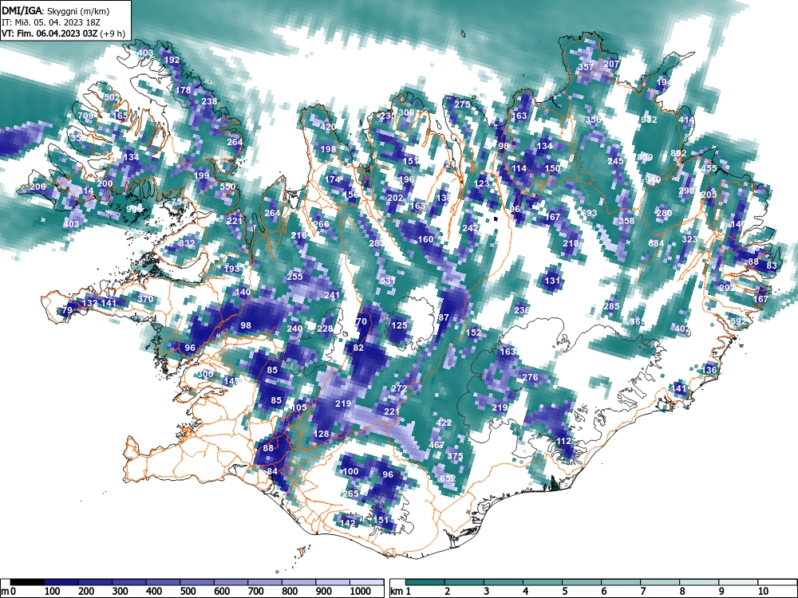Click the map value 198
Image resolution: width=798 pixels, height=598 pixels.
(x=328, y=149)
